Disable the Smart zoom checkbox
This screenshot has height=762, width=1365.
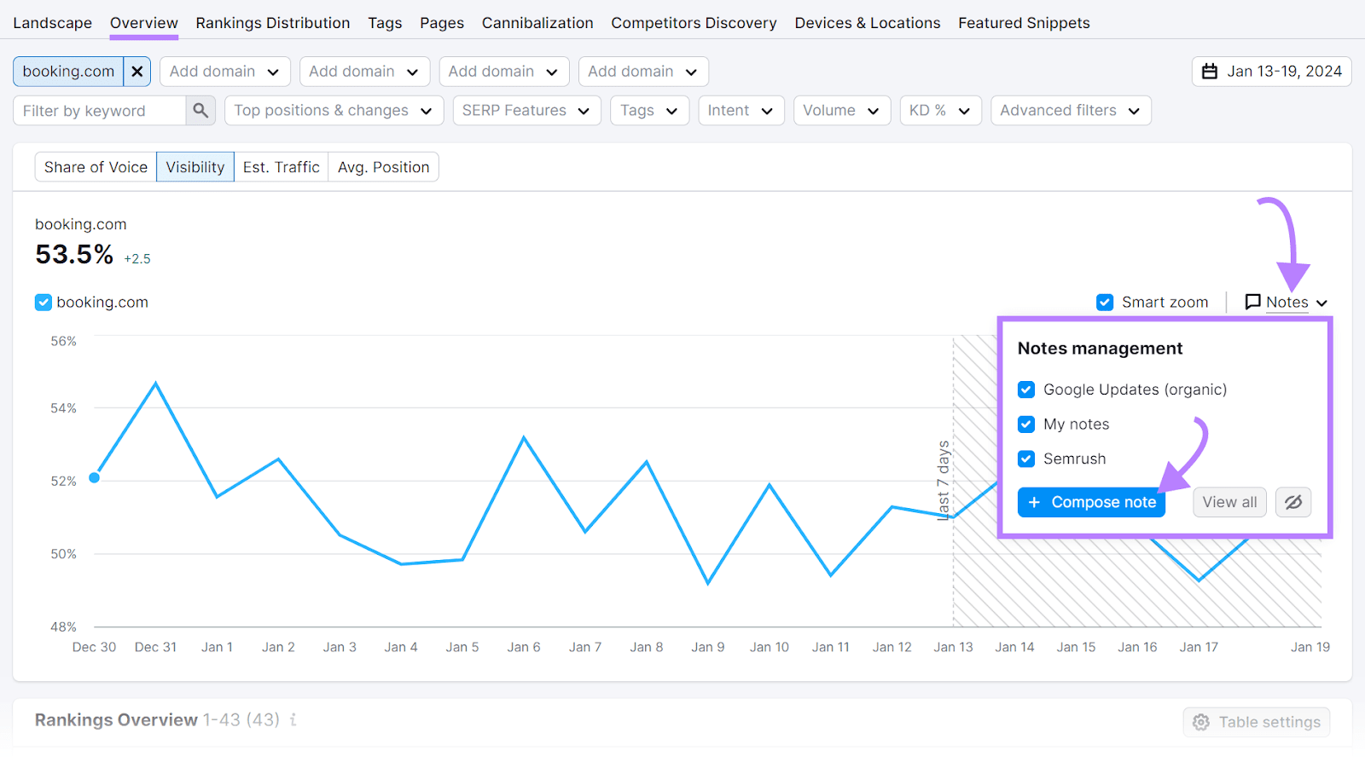pos(1105,302)
